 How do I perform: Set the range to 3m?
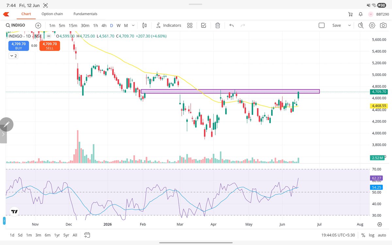pos(38,235)
